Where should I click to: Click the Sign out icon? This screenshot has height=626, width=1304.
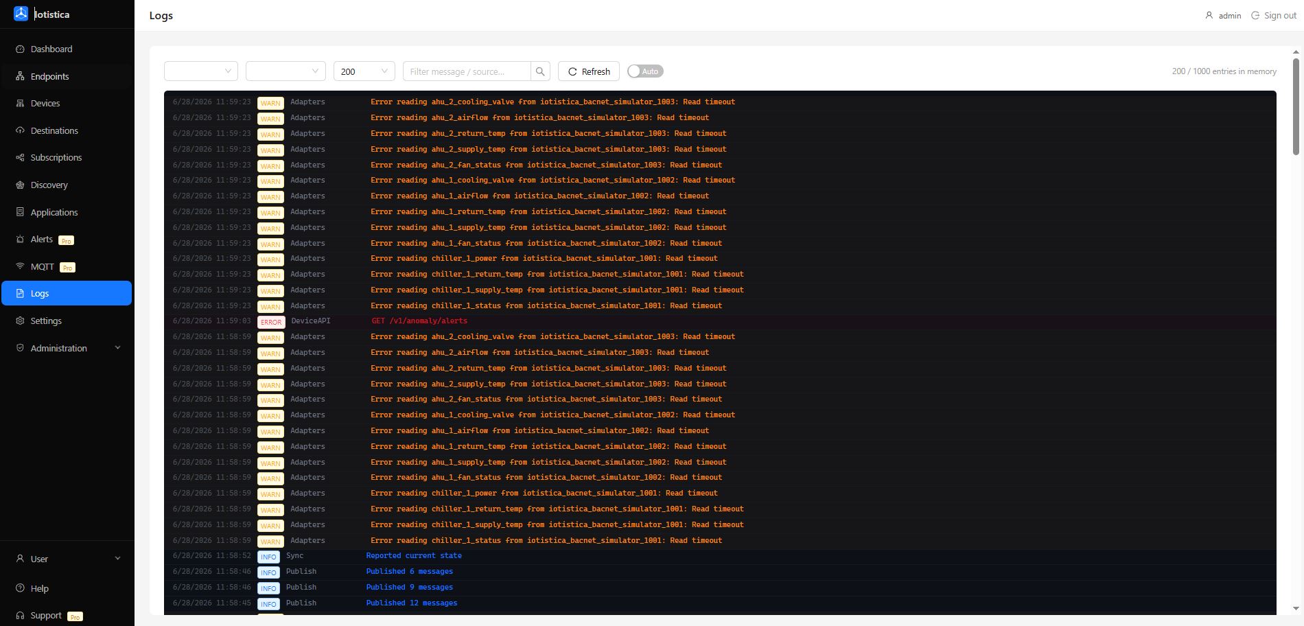coord(1255,15)
